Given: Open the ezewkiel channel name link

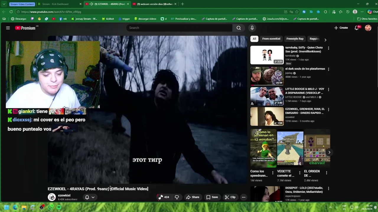Looking at the screenshot, I should [x=64, y=196].
